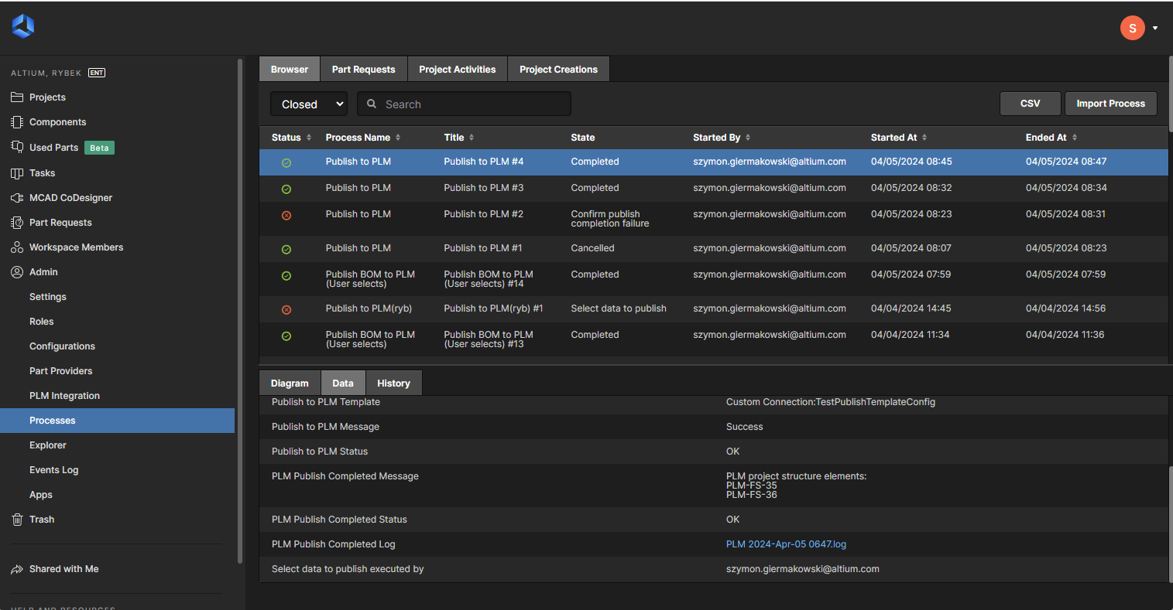Click green status icon of Publish to PLM #3

(286, 189)
